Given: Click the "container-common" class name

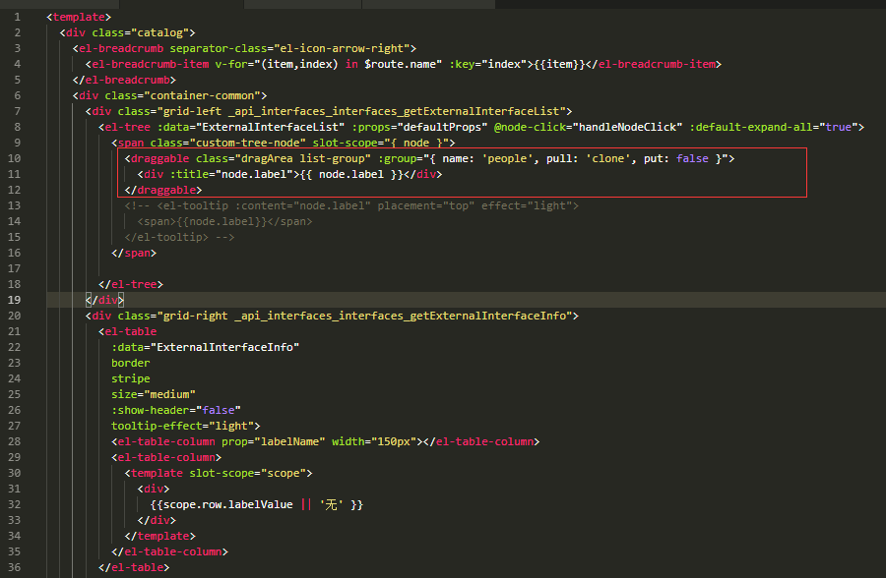Looking at the screenshot, I should pyautogui.click(x=202, y=96).
